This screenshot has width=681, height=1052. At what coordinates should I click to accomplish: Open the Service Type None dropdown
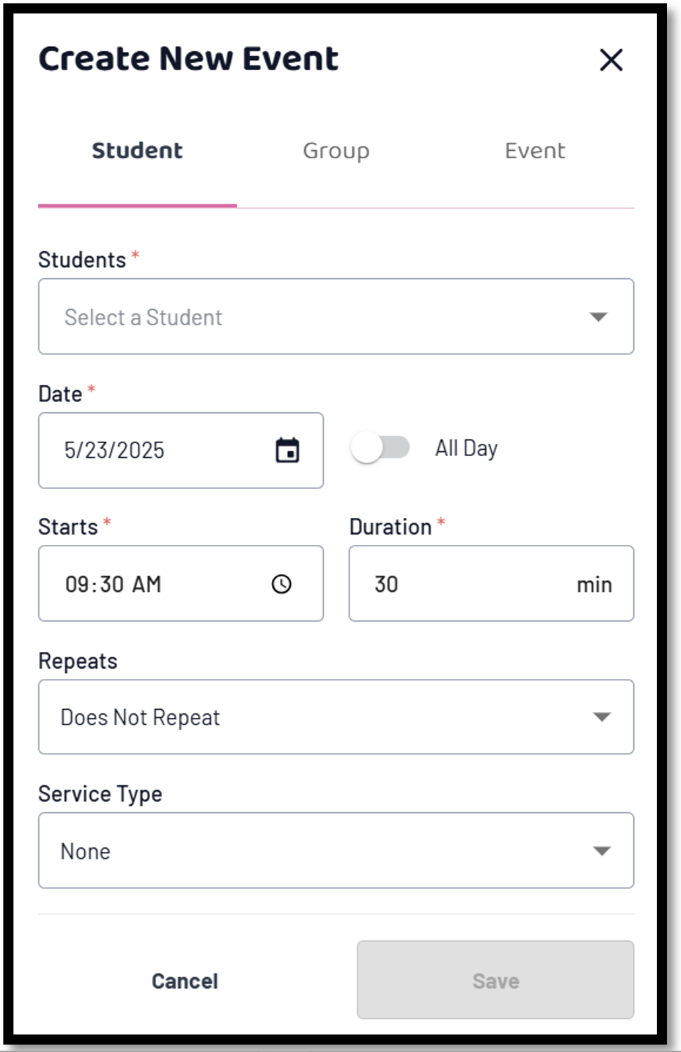[x=336, y=851]
